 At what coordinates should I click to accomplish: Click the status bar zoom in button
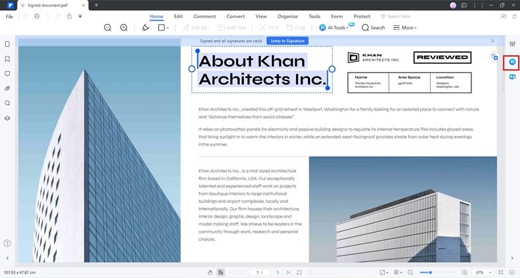465,273
